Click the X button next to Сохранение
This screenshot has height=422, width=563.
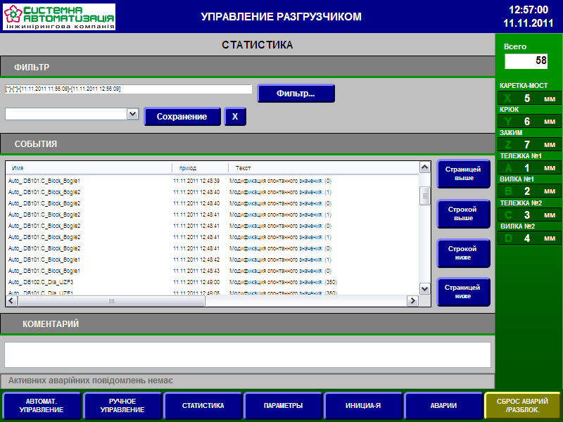pyautogui.click(x=235, y=117)
